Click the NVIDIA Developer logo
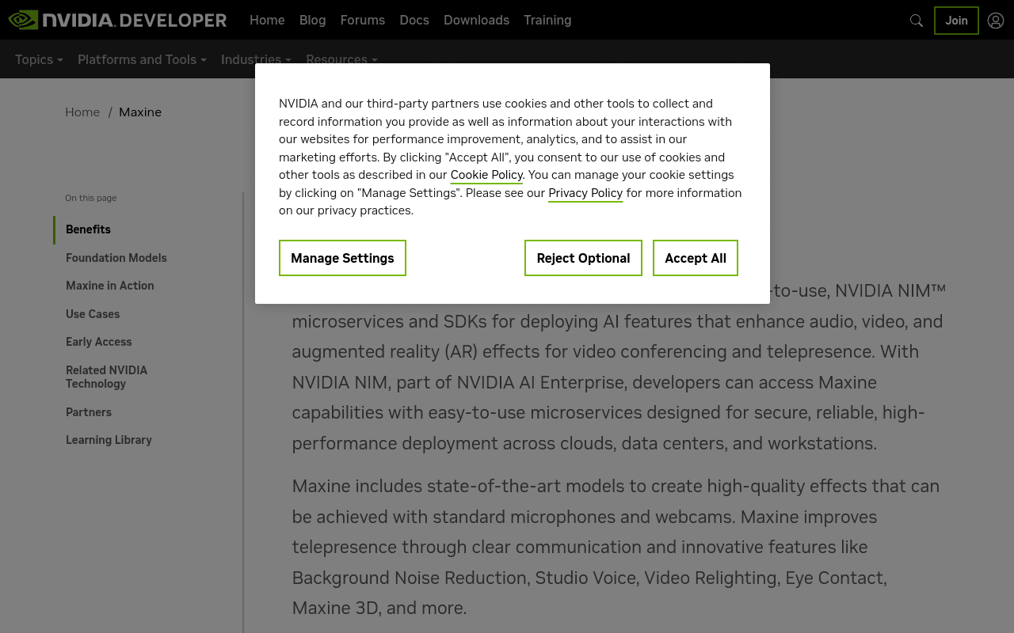Image resolution: width=1014 pixels, height=633 pixels. pos(117,20)
